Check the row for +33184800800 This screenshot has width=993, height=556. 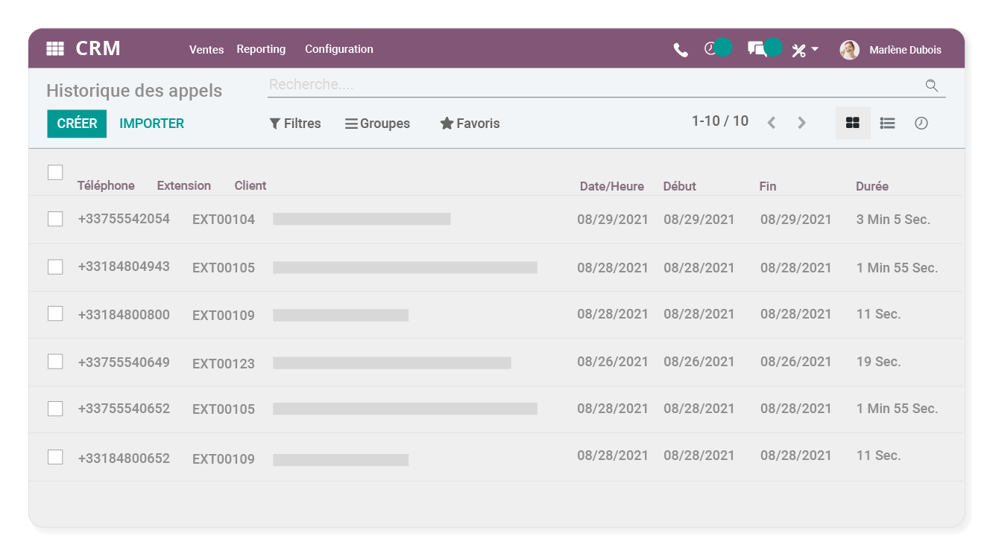[x=55, y=313]
